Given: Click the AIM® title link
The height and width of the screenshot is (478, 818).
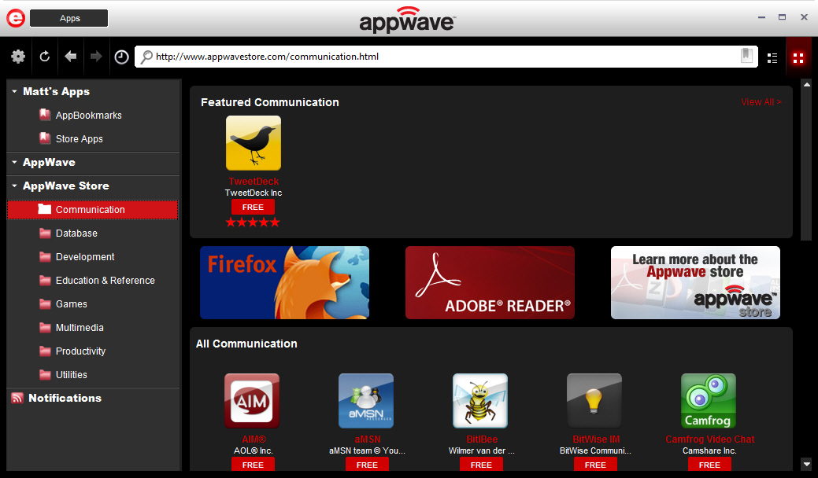Looking at the screenshot, I should 254,439.
